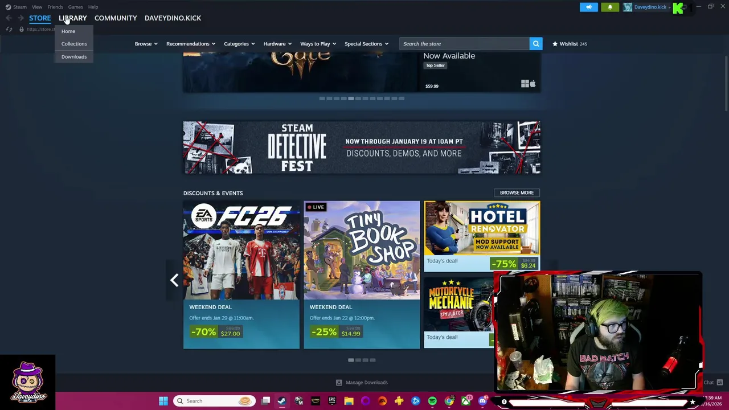The width and height of the screenshot is (729, 410).
Task: Open the View menu
Action: point(37,7)
